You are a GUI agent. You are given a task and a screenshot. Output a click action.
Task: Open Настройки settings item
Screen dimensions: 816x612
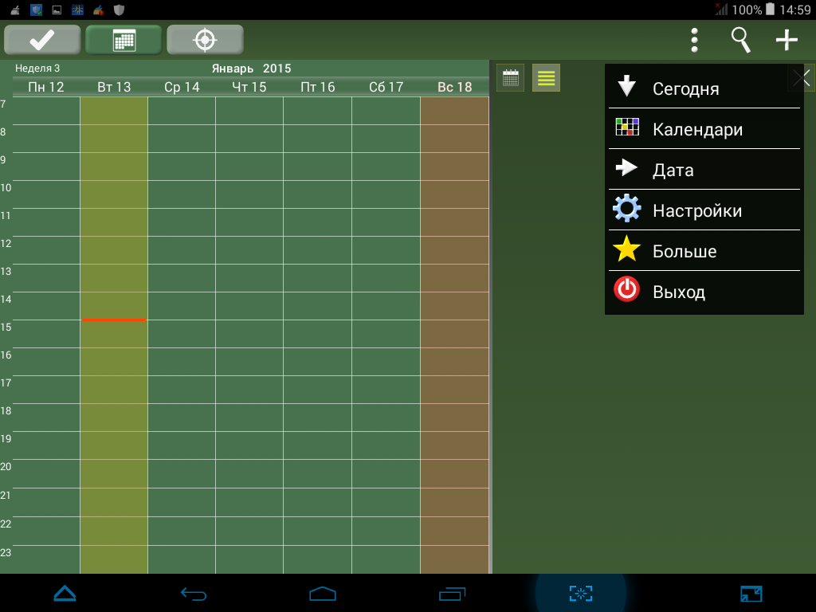click(x=704, y=210)
